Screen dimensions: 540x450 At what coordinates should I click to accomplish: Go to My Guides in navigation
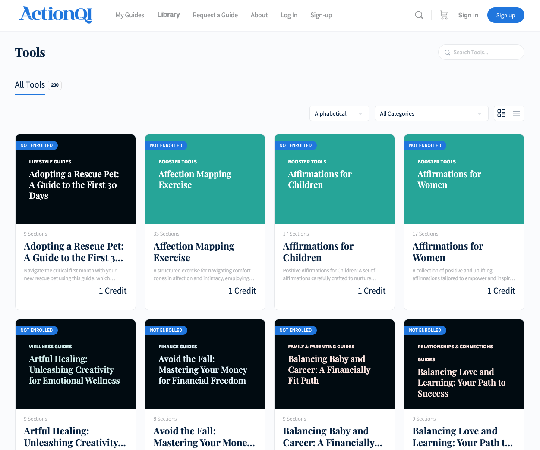(130, 15)
